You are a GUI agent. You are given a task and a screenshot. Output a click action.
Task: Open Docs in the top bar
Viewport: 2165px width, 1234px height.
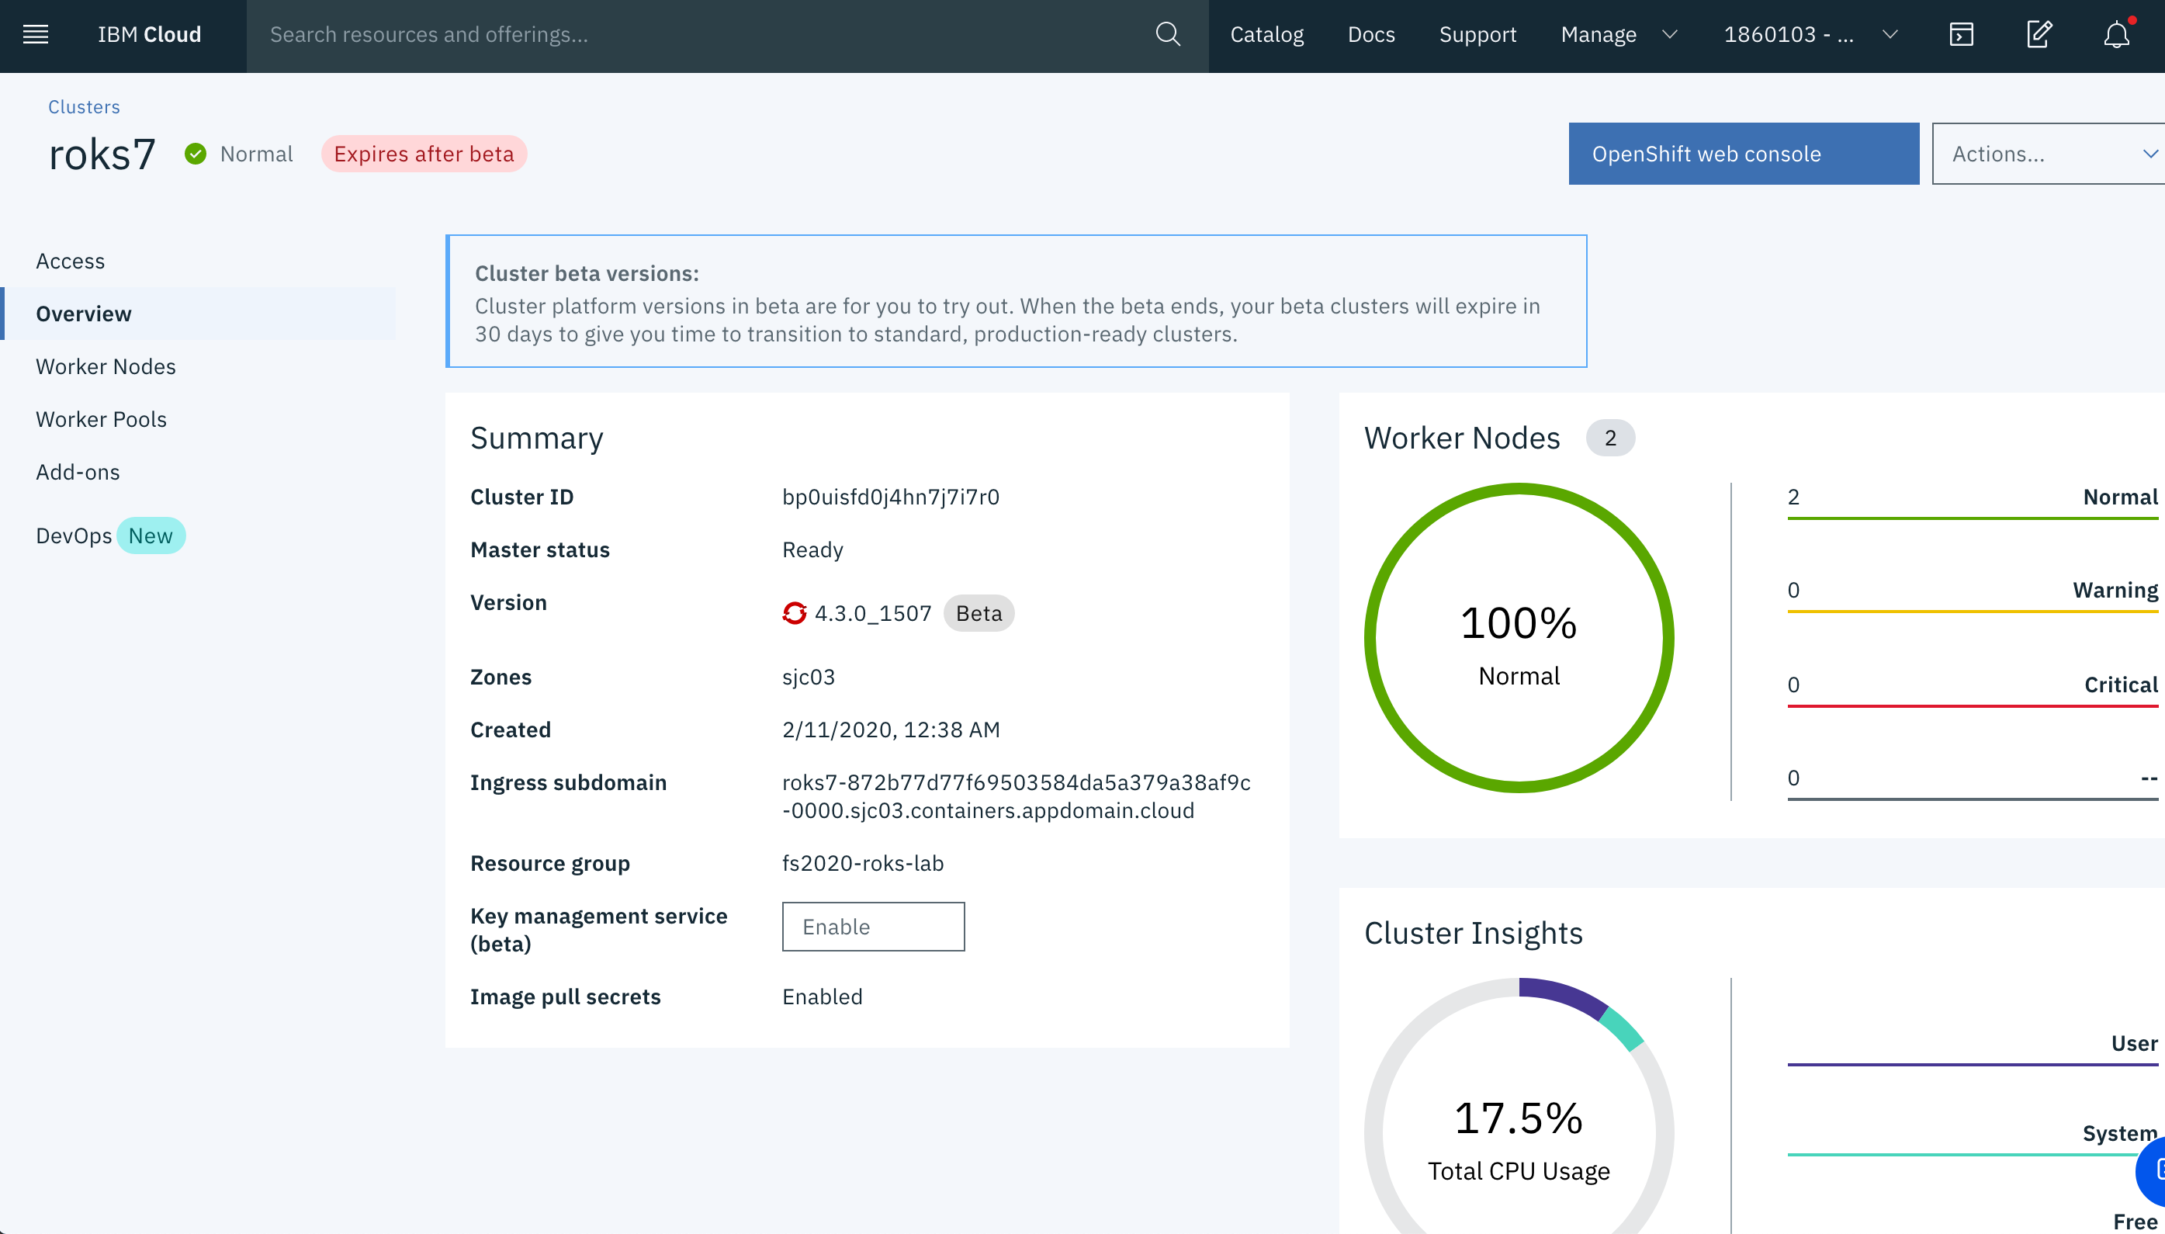click(x=1370, y=35)
